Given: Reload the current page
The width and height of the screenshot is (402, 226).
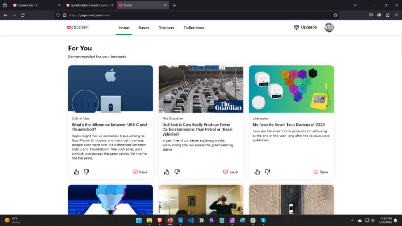Looking at the screenshot, I should [23, 15].
